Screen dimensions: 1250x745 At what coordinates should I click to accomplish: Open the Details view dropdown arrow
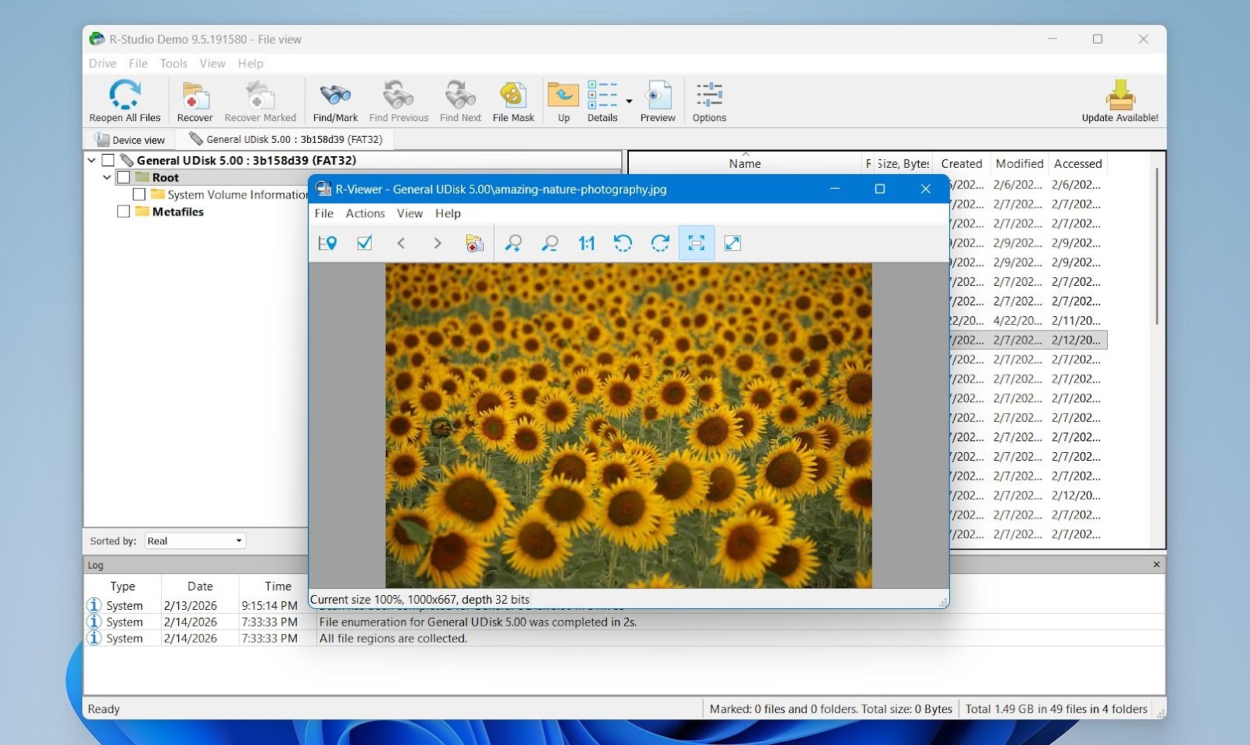coord(630,100)
